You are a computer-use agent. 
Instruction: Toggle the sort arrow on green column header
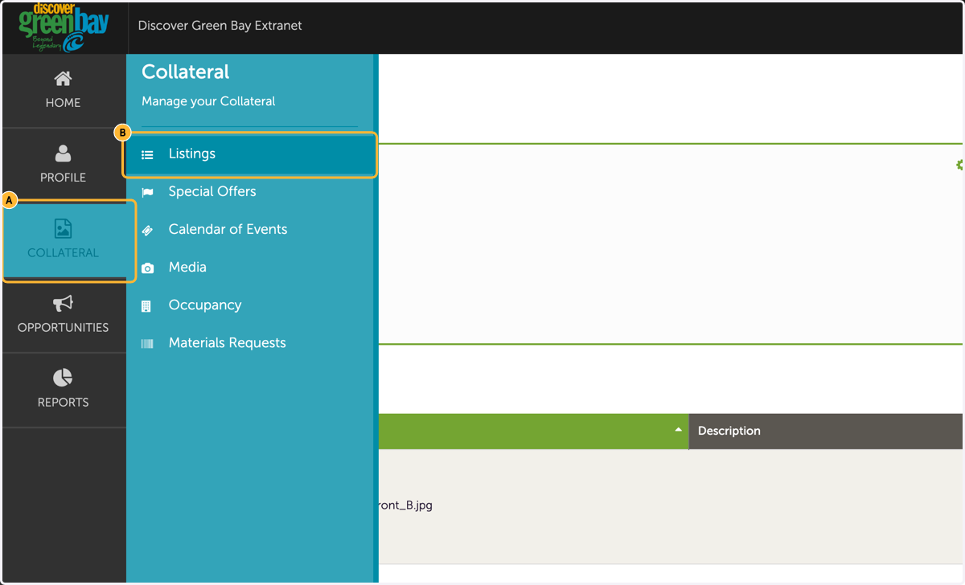[x=678, y=430]
